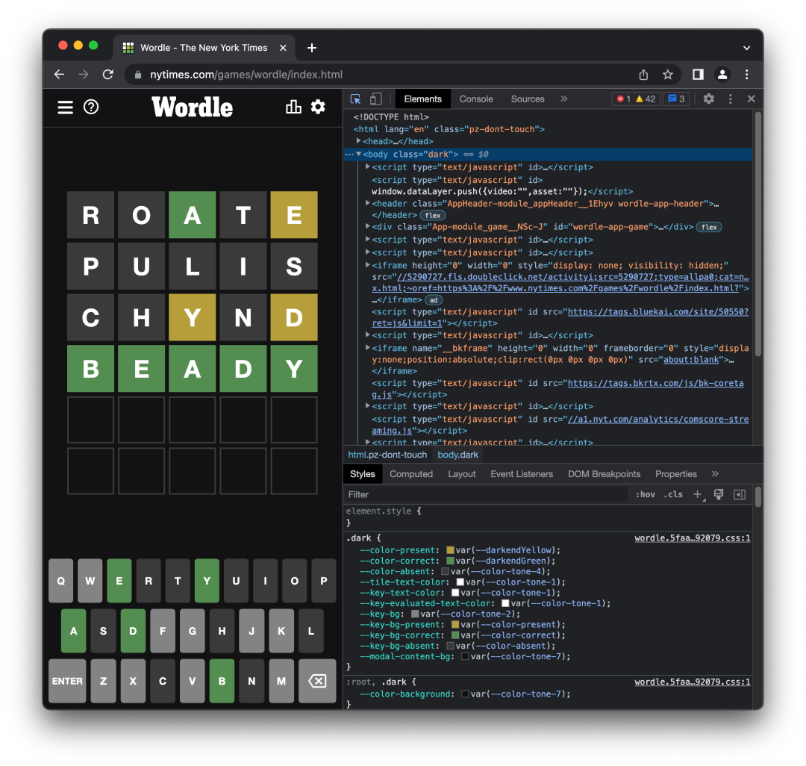Viewport: 806px width, 766px height.
Task: Go back to the previous page
Action: coord(59,75)
